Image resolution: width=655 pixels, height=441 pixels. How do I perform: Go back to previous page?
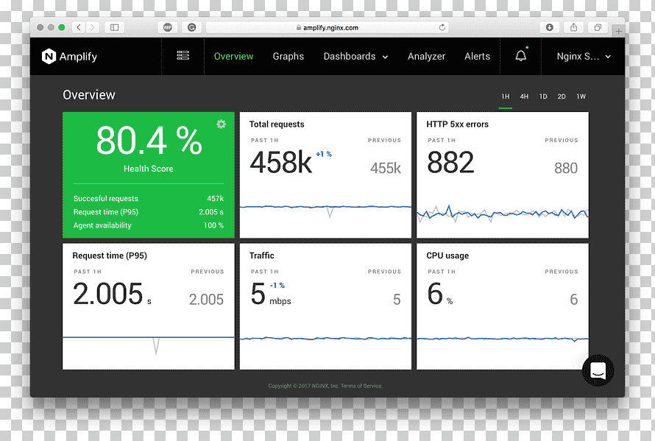[x=79, y=27]
